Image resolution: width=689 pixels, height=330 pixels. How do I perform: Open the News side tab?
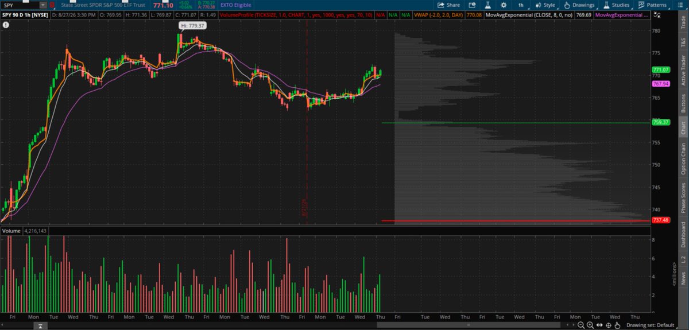pyautogui.click(x=683, y=278)
